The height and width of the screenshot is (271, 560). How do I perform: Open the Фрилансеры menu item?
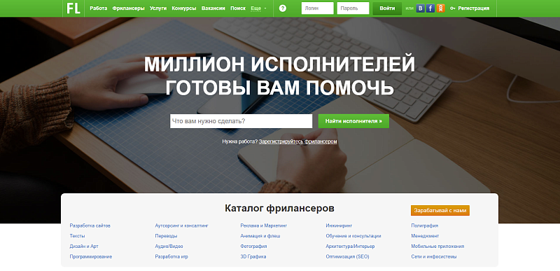(129, 8)
